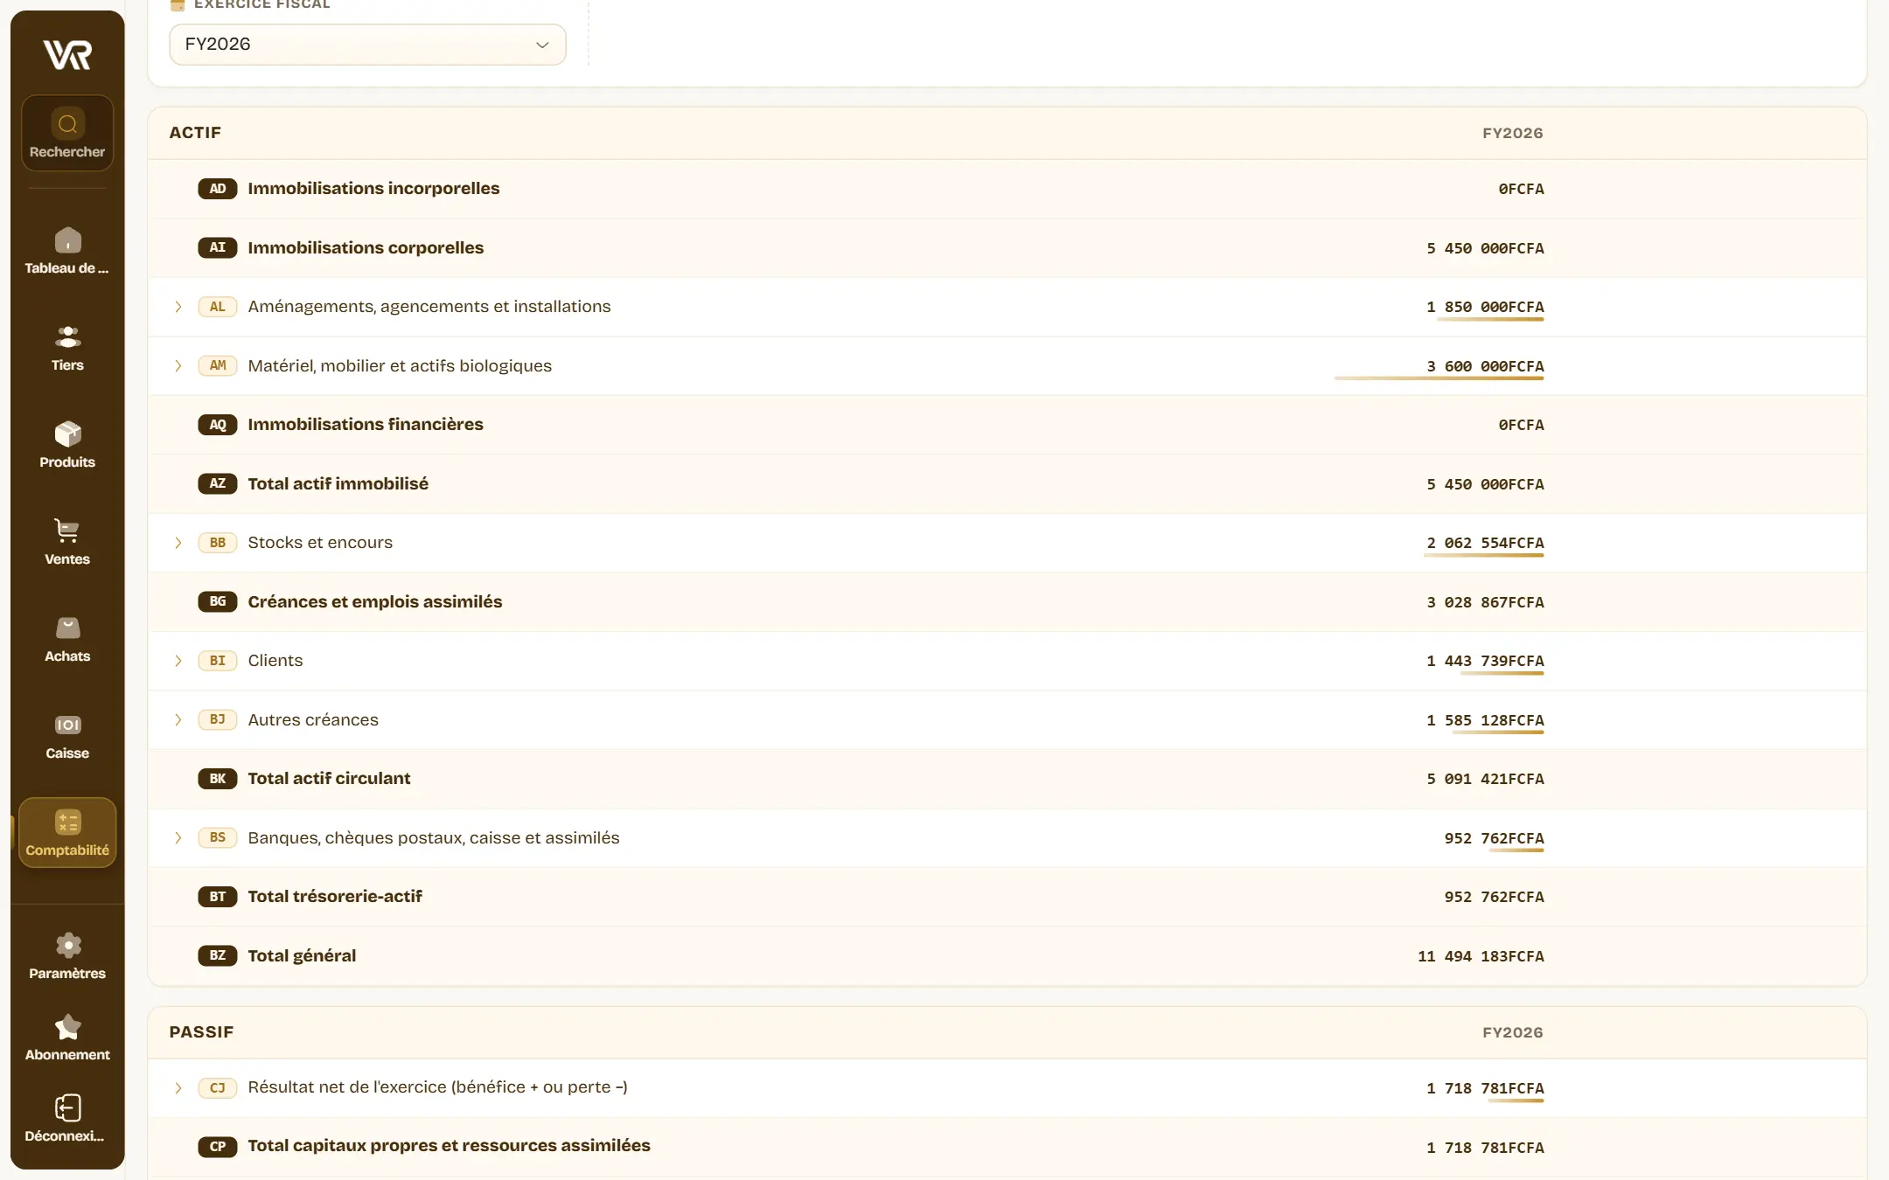Select the Immobilisations corporelles row label

tap(366, 248)
